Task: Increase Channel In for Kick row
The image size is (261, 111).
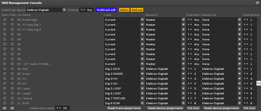Action: (191, 69)
